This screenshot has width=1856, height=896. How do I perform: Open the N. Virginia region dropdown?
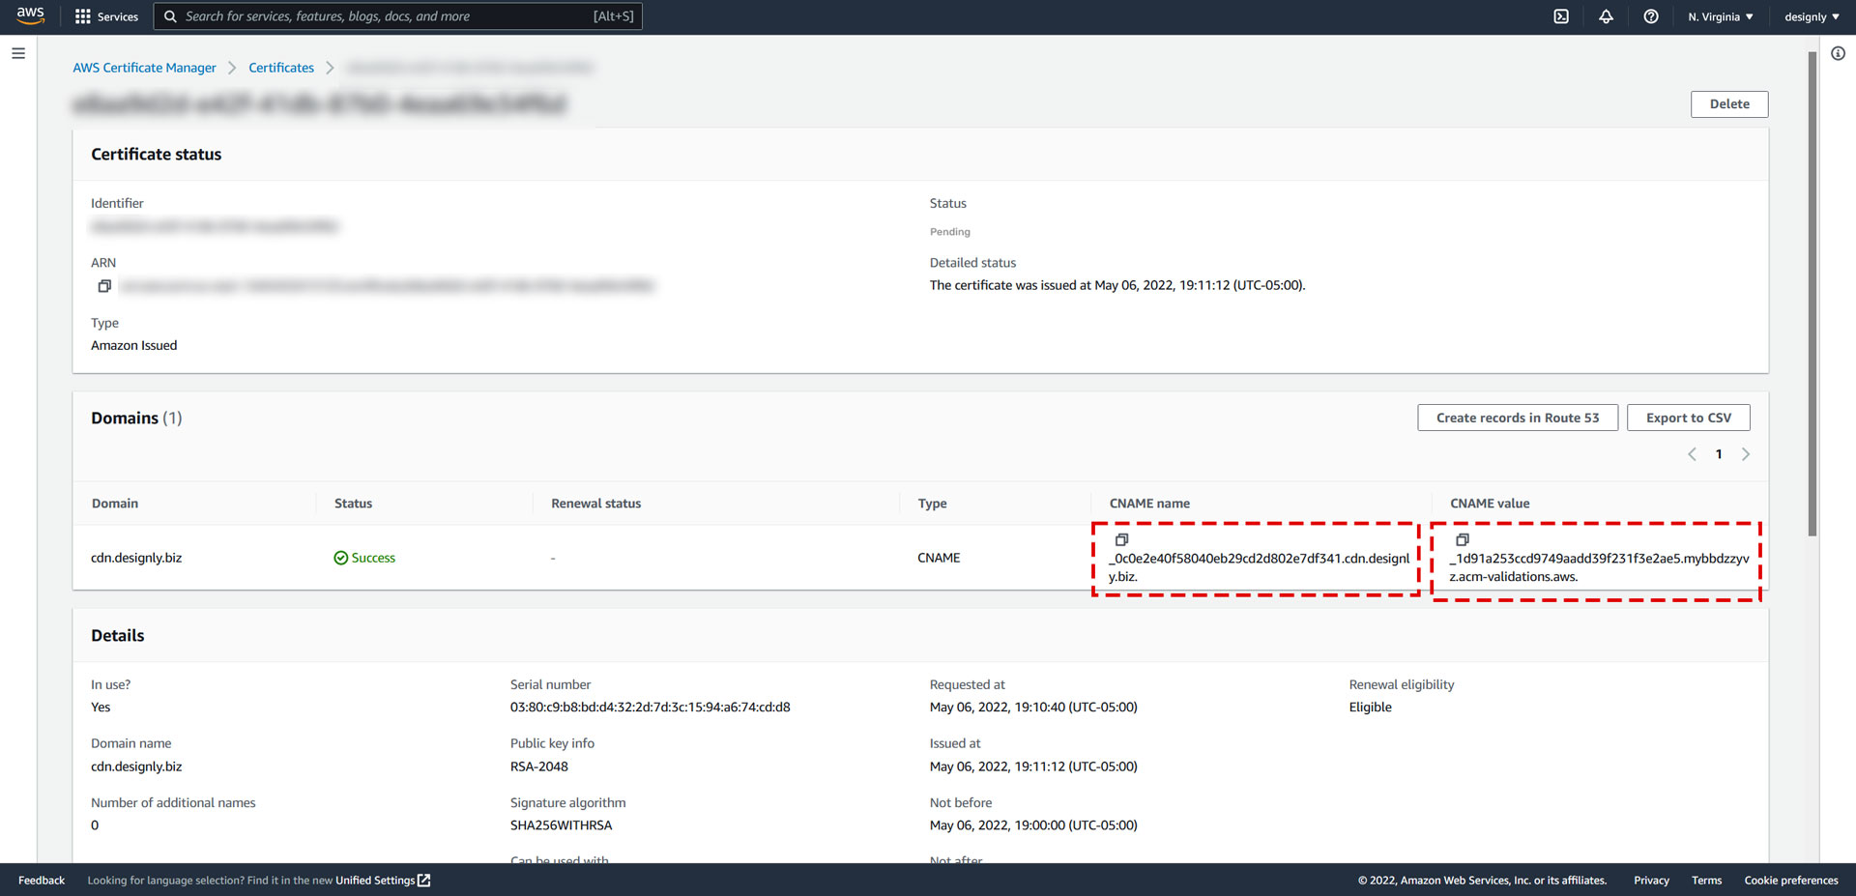(x=1720, y=16)
